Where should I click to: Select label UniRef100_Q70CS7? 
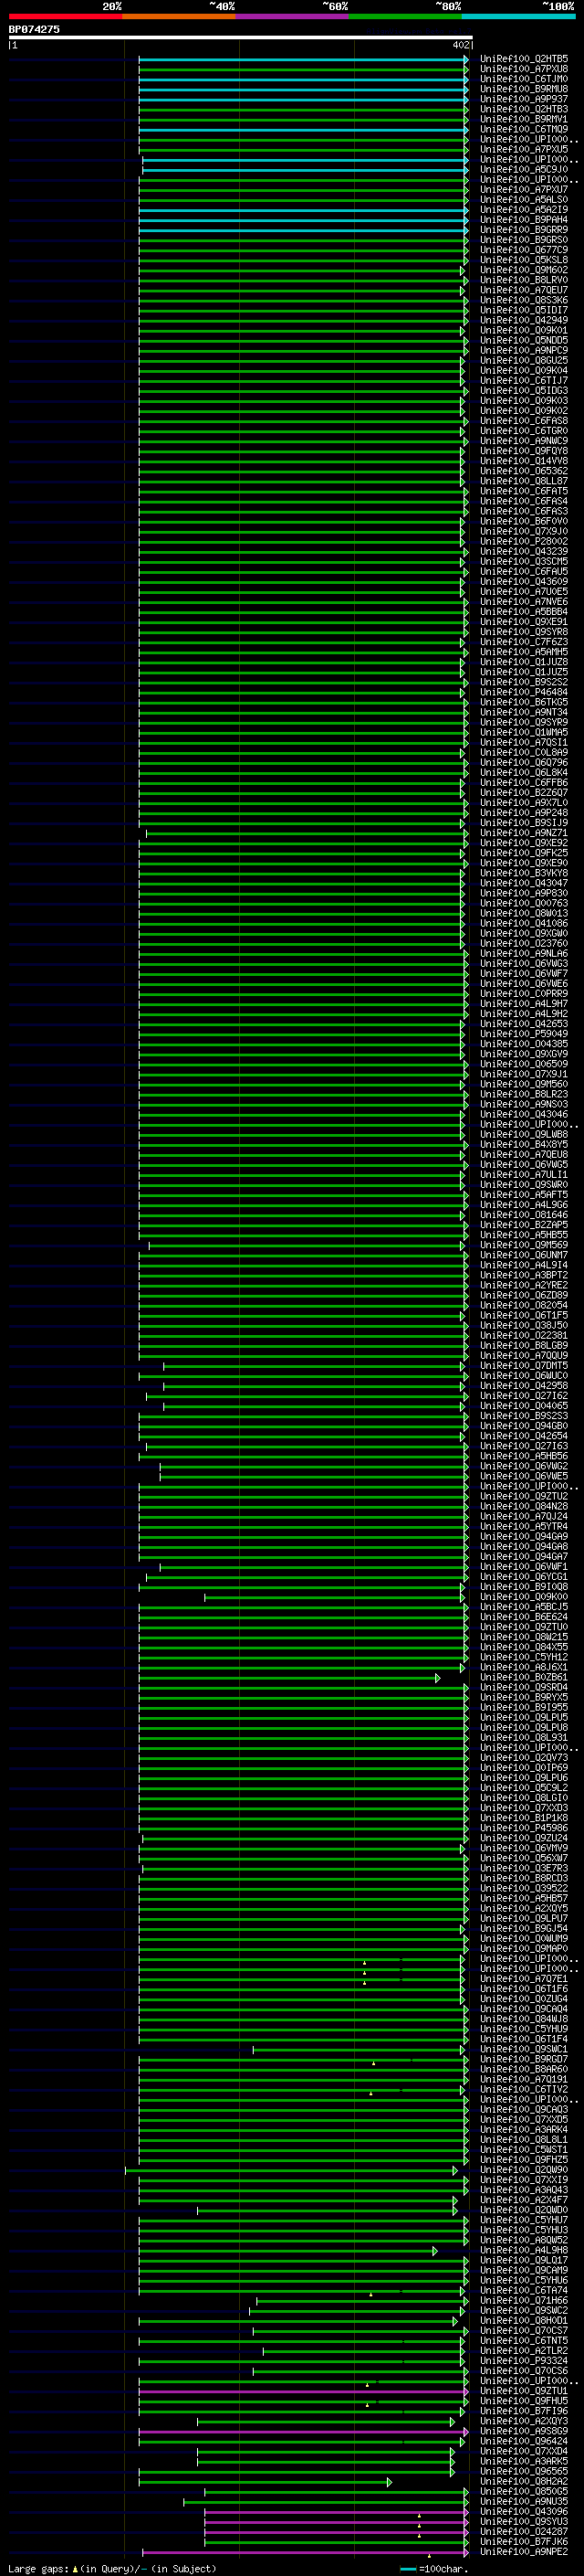point(524,2330)
